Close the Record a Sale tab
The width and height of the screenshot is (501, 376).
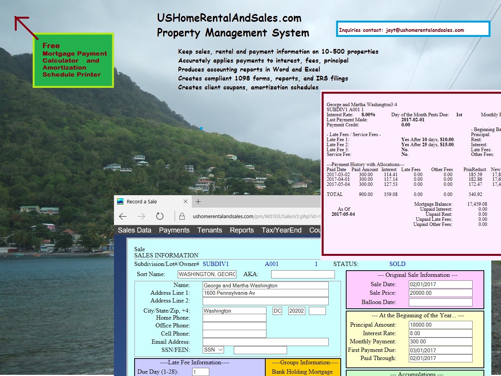[186, 201]
